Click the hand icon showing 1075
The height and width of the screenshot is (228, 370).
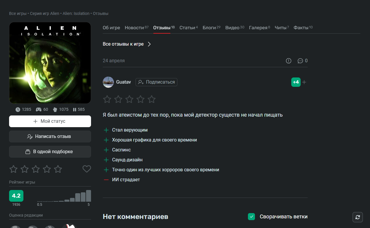[x=55, y=109]
